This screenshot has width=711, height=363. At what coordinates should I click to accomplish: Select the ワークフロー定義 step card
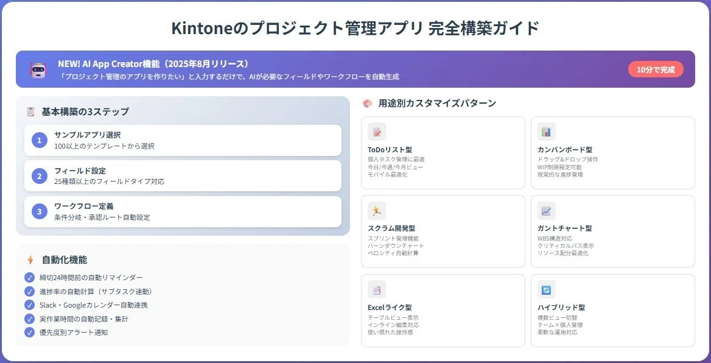(183, 211)
